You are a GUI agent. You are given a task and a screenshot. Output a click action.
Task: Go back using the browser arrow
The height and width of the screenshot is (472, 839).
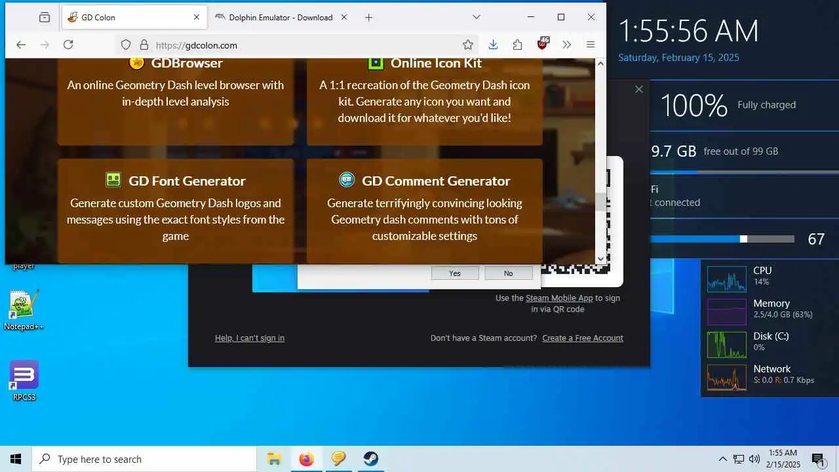(21, 45)
